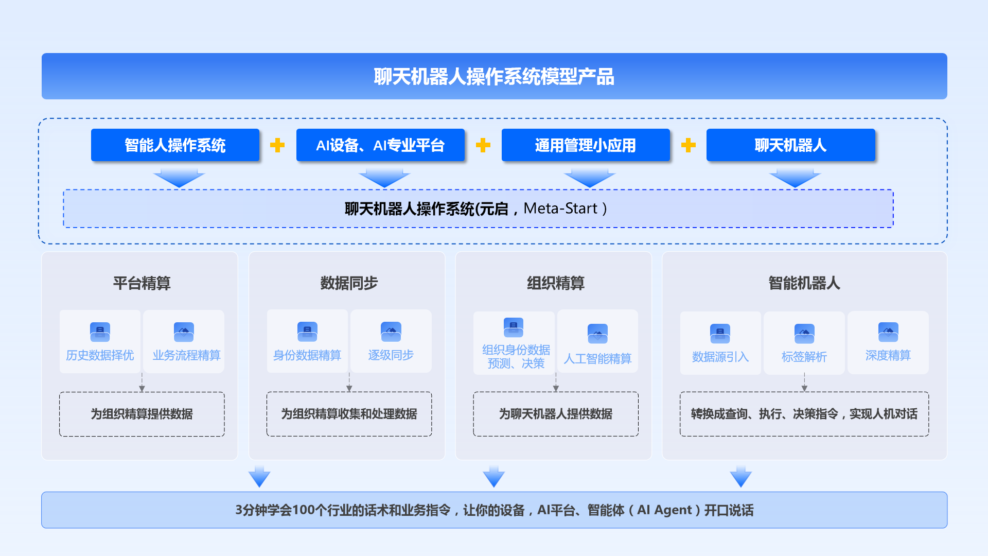
Task: Click the icon above 身份数据精算
Action: coord(307,332)
